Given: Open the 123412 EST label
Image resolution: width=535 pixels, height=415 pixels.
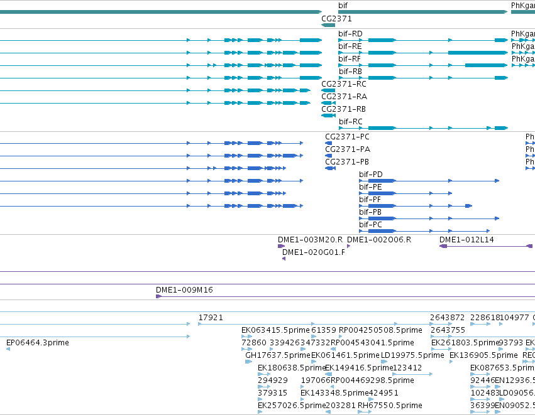Looking at the screenshot, I should (x=407, y=368).
